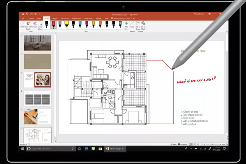The width and height of the screenshot is (246, 164).
Task: Choose the Select arrow tool
Action: [22, 25]
